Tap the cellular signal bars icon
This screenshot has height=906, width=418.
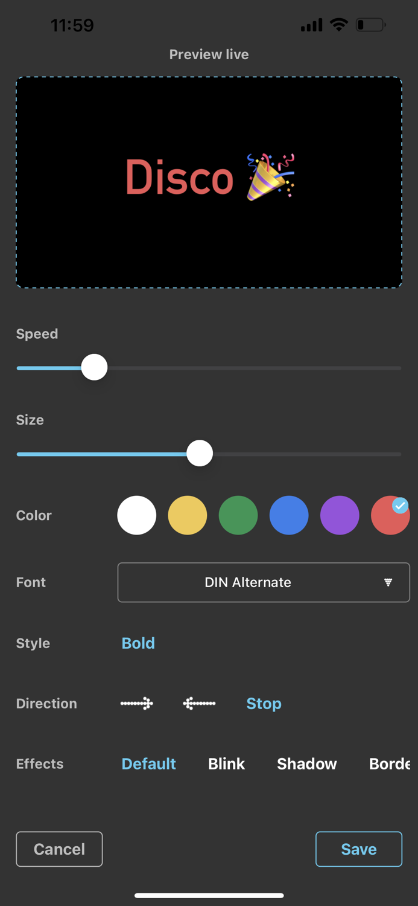coord(311,25)
